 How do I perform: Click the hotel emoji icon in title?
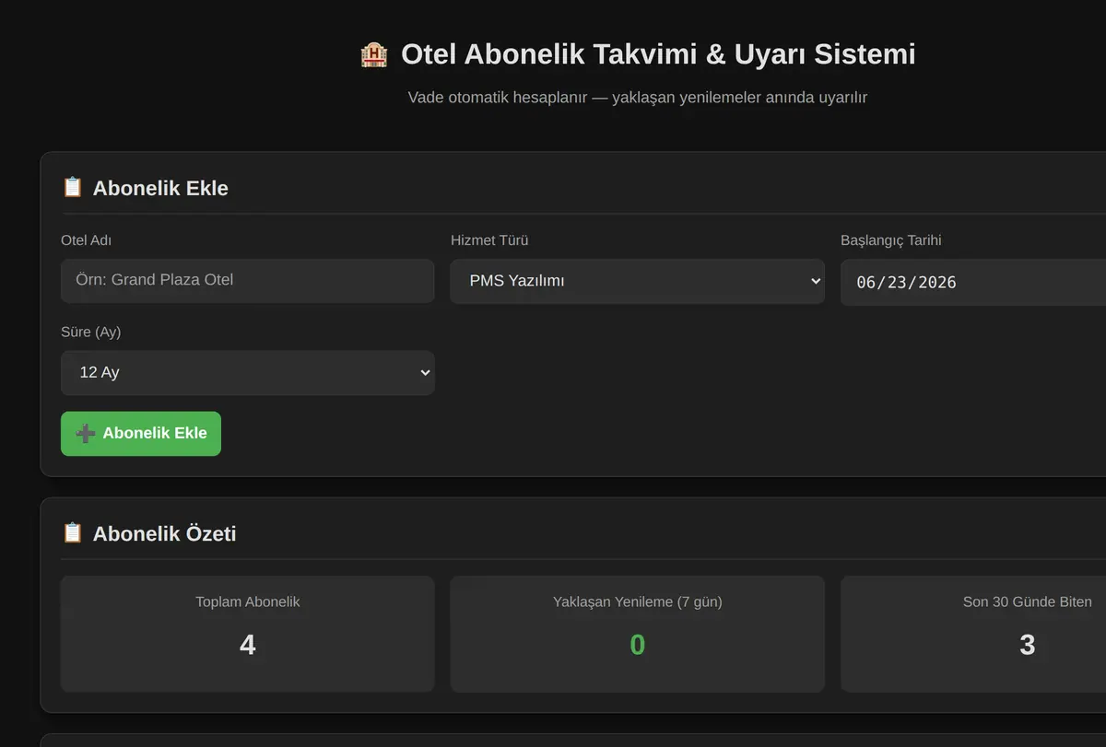point(373,54)
